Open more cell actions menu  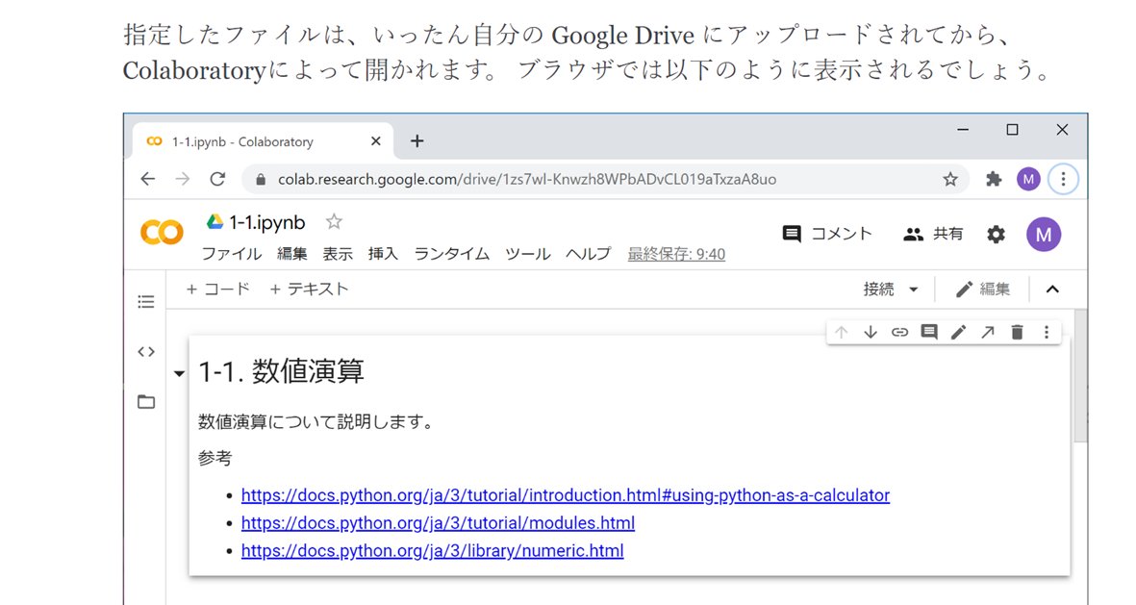click(1046, 332)
